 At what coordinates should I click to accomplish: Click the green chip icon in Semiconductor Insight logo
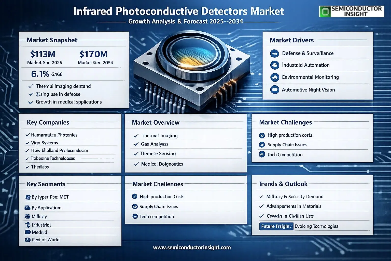[x=325, y=12]
